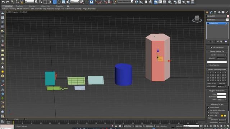The width and height of the screenshot is (230, 129).
Task: Open the material name dropdown under Select ID
Action: tap(217, 62)
